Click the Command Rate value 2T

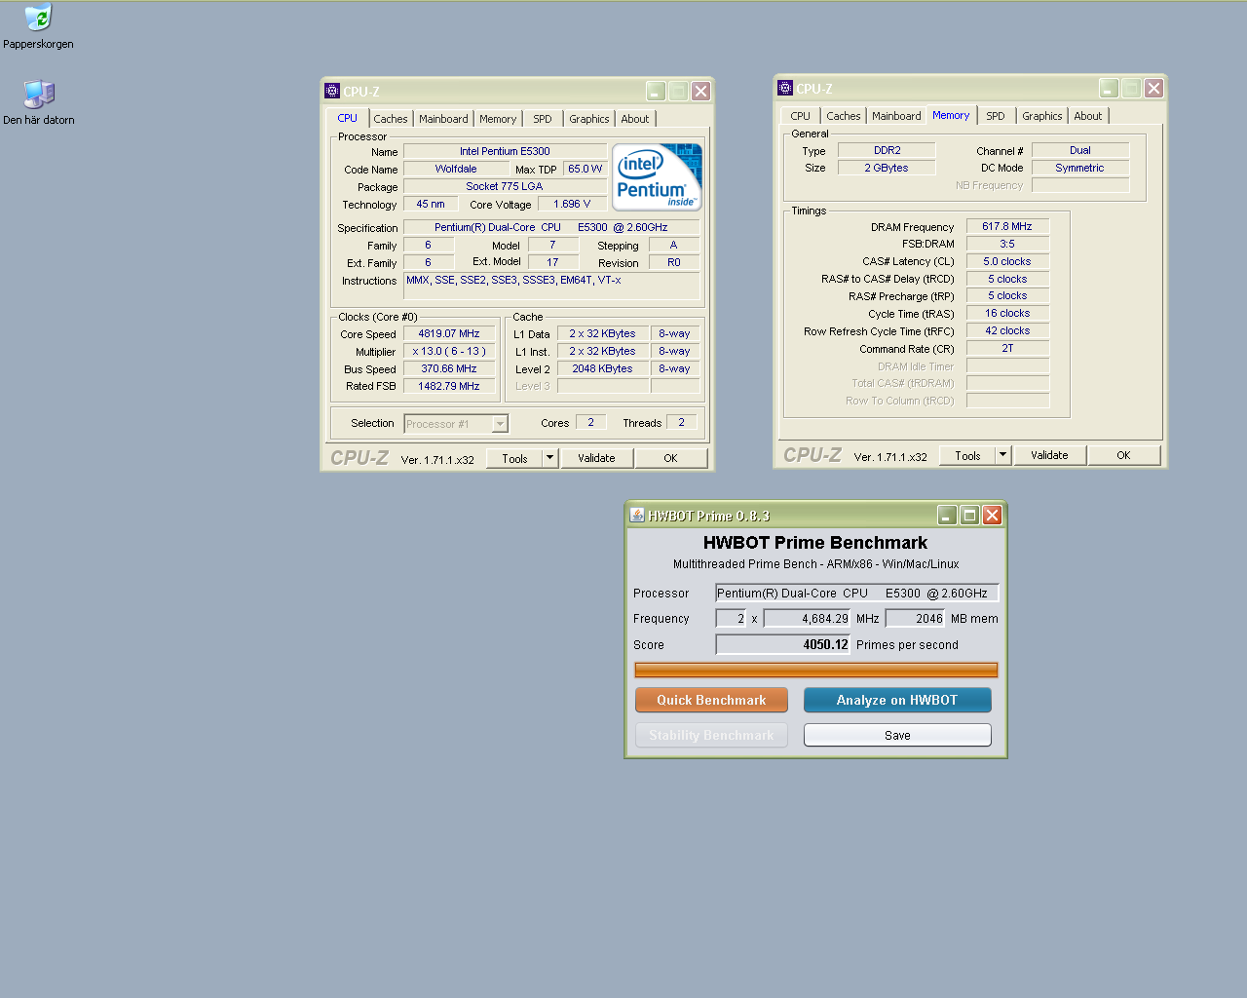[x=1007, y=348]
